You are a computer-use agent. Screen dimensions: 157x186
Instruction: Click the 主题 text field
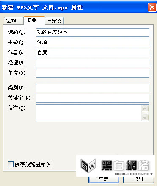93,43
